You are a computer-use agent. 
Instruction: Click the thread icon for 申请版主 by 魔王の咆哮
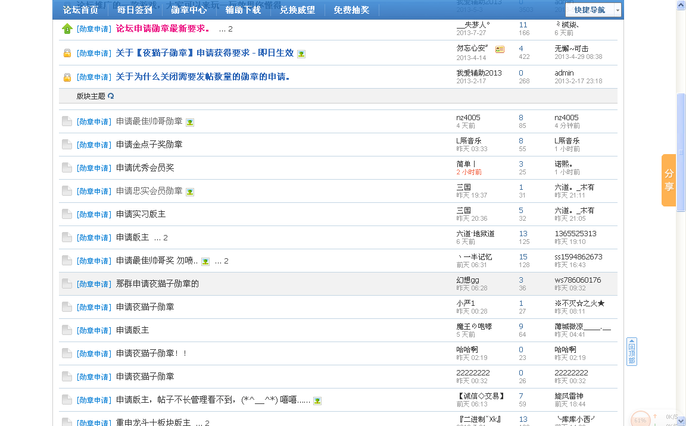[x=67, y=330]
